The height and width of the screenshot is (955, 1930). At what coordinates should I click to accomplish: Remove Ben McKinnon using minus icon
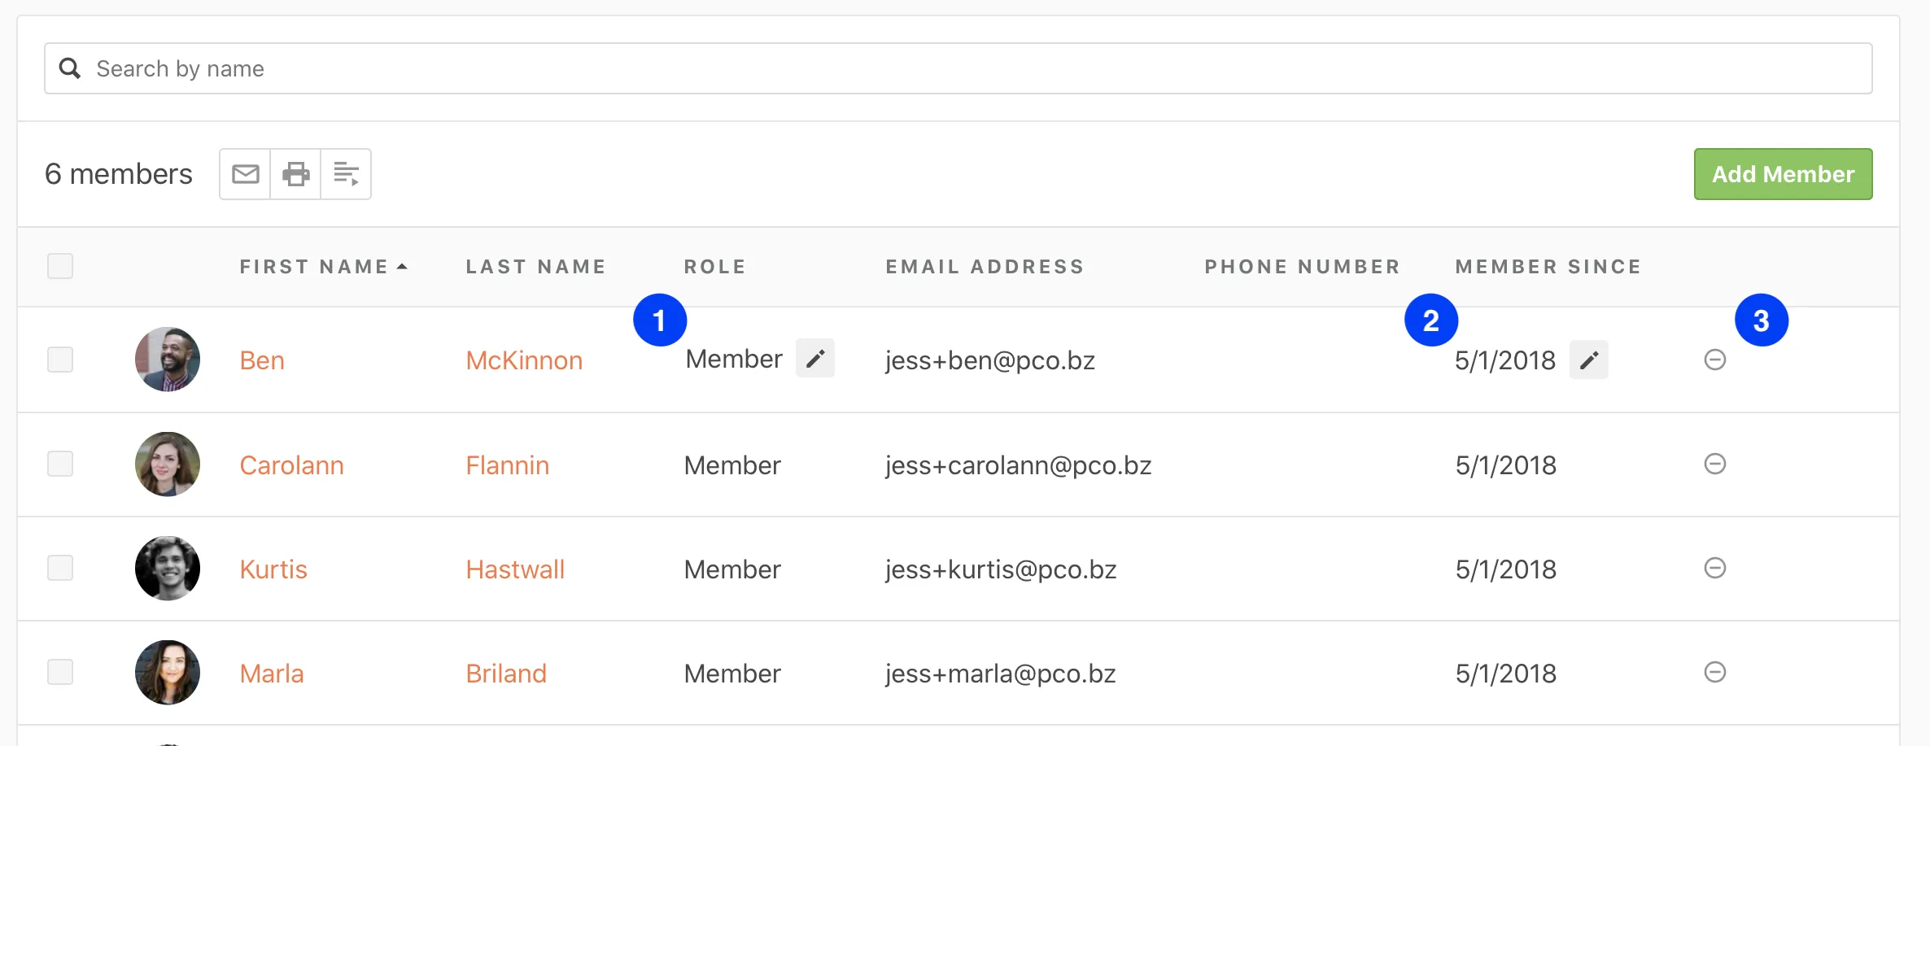point(1714,360)
